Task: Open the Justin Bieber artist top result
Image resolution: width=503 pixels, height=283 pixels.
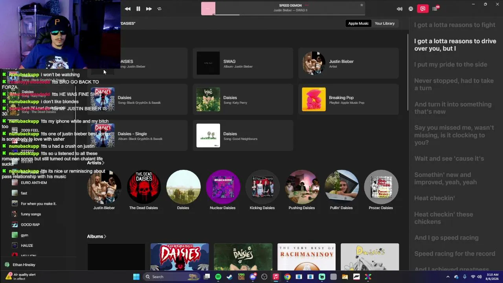Action: [349, 63]
